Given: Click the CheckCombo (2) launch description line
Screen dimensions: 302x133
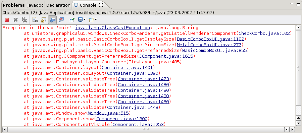Looking at the screenshot, I should pyautogui.click(x=108, y=13).
